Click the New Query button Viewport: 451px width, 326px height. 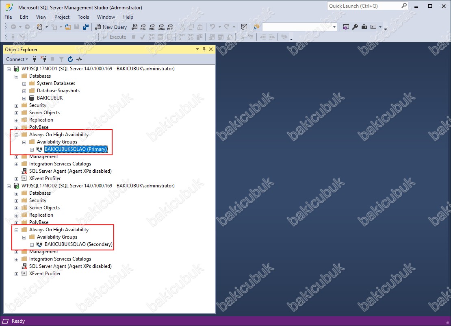click(111, 27)
